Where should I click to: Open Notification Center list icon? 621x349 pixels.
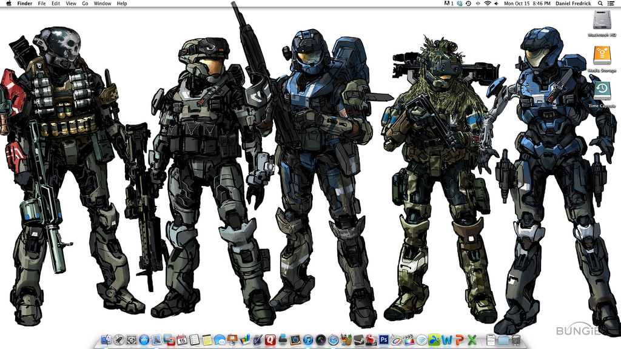pos(611,4)
